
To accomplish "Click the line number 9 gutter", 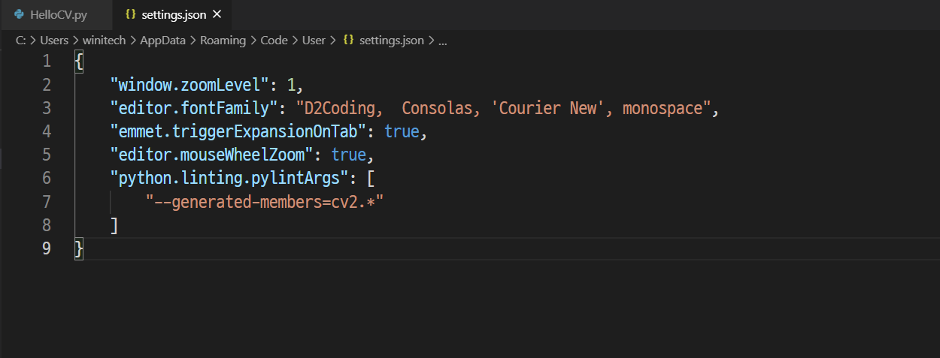I will tap(47, 248).
